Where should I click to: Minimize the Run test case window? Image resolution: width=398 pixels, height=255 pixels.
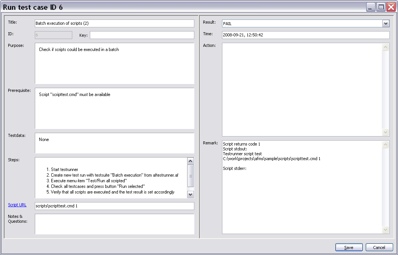click(371, 7)
